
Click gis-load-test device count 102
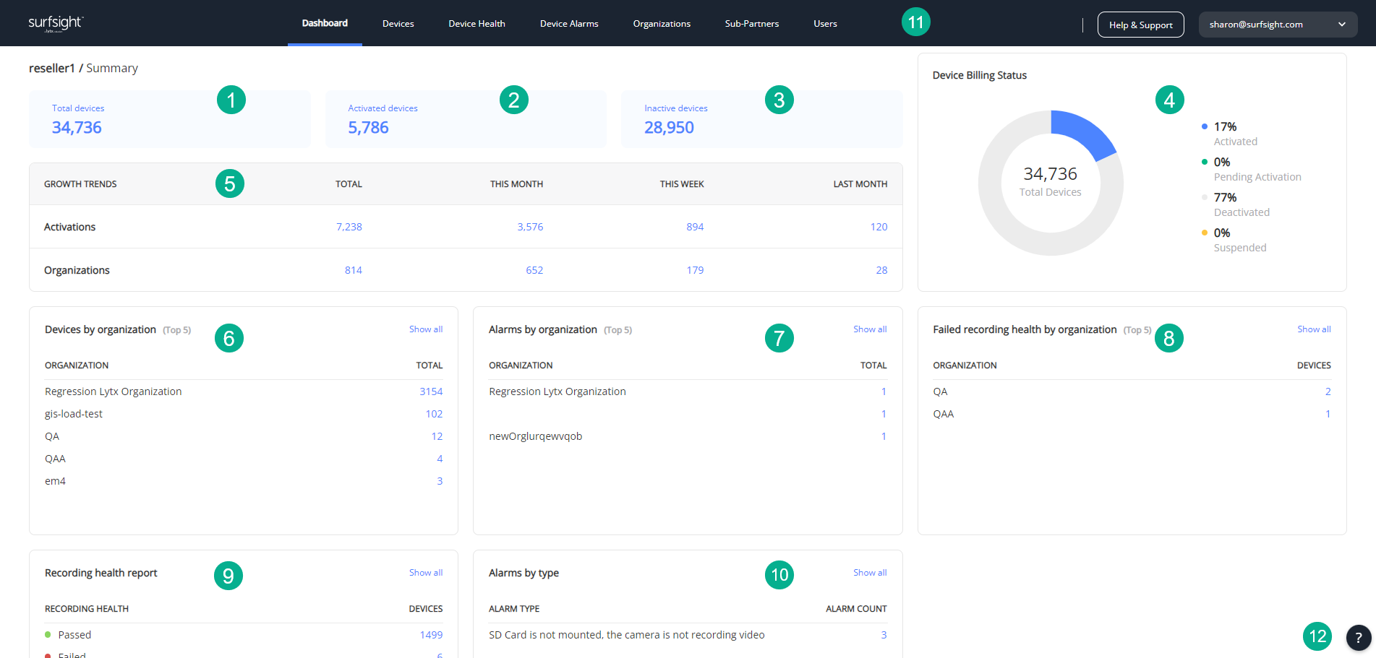click(x=434, y=414)
